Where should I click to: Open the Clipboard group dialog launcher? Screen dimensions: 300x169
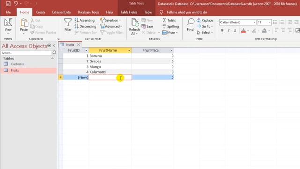coord(58,39)
